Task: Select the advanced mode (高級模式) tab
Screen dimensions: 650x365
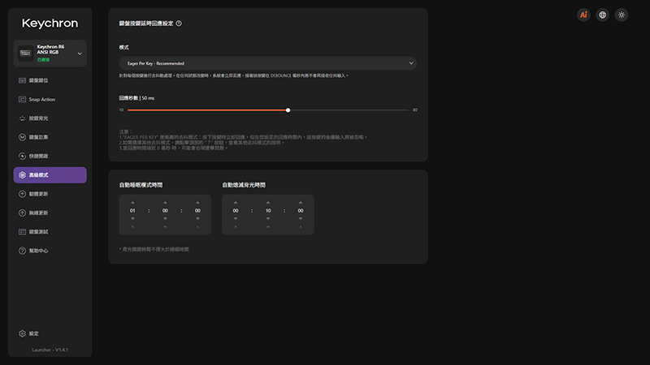Action: point(50,175)
